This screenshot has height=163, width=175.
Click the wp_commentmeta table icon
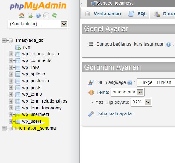(18, 54)
